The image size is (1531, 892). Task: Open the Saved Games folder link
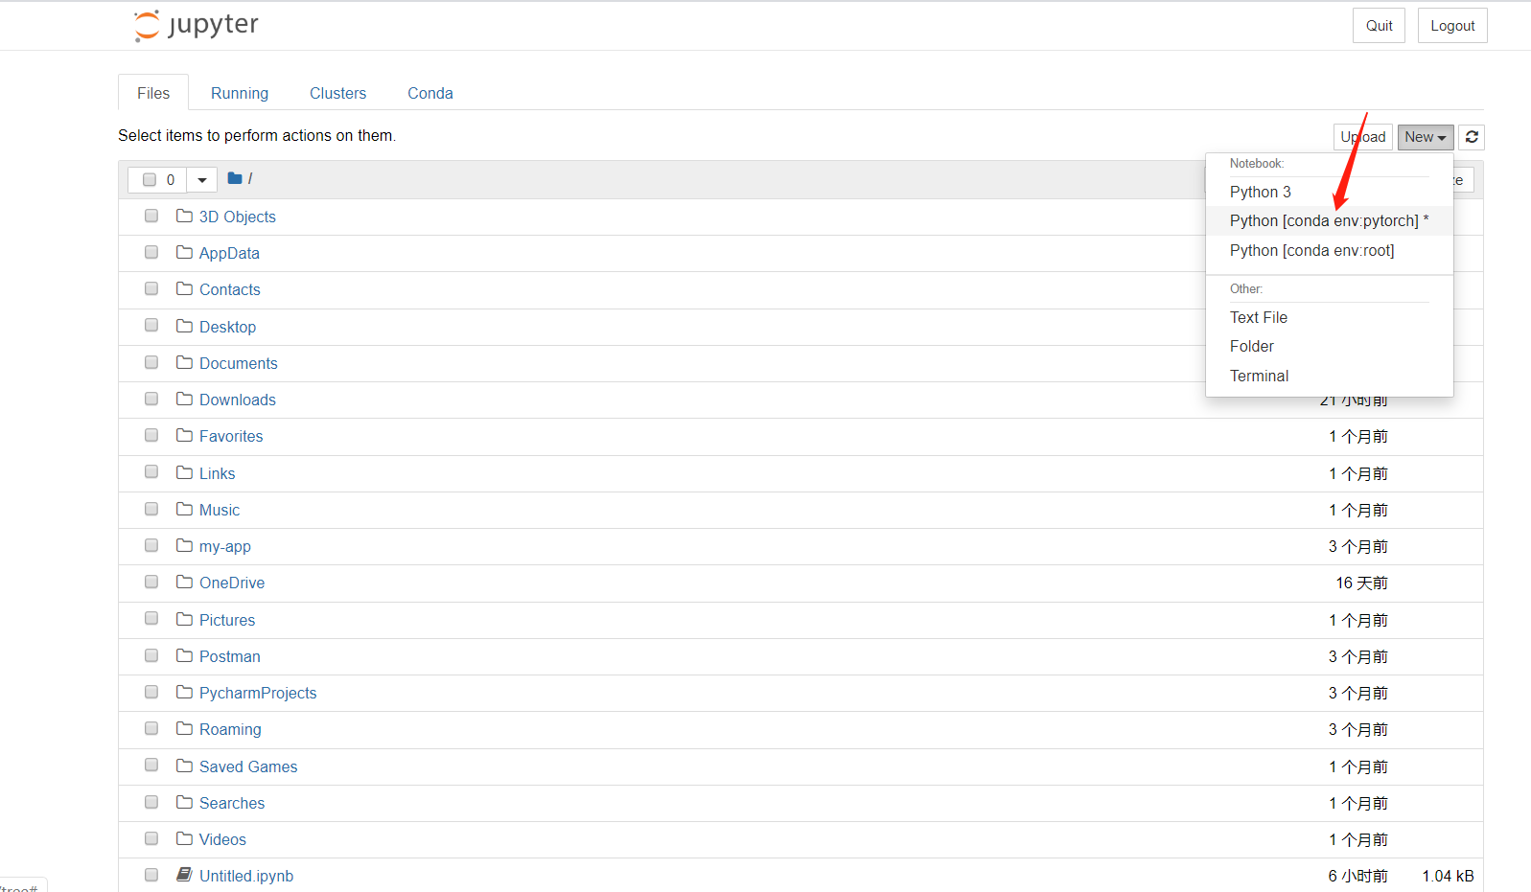tap(248, 766)
